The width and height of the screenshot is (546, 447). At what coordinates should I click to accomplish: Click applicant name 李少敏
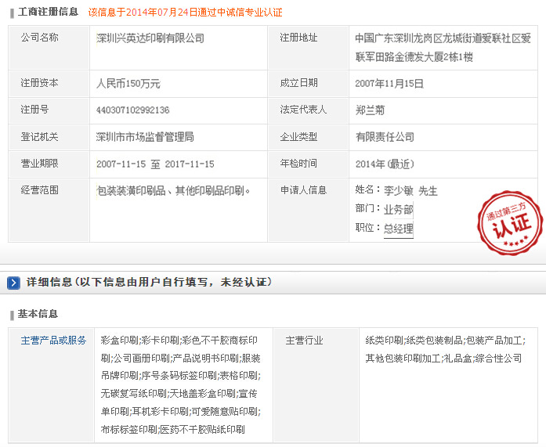[398, 190]
